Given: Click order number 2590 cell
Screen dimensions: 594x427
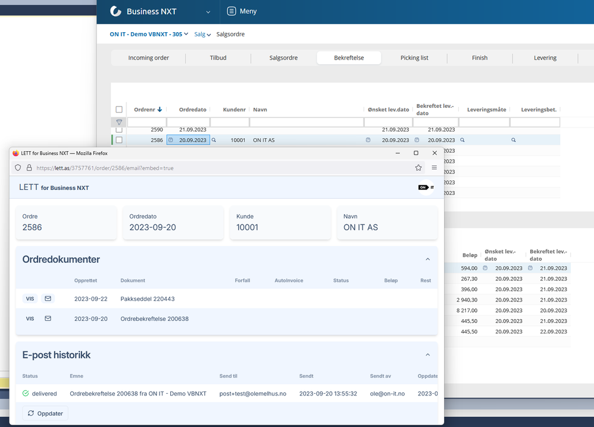Looking at the screenshot, I should (157, 130).
